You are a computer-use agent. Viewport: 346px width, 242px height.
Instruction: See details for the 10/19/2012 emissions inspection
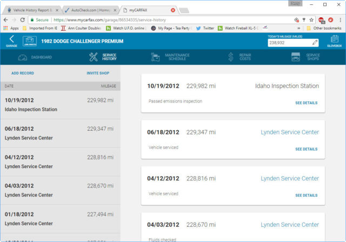306,103
